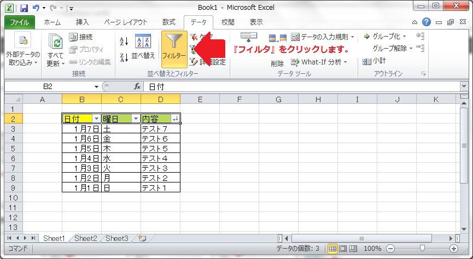Viewport: 473px width, 259px height.
Task: Switch to the 校閲 ribbon tab
Action: coord(228,22)
